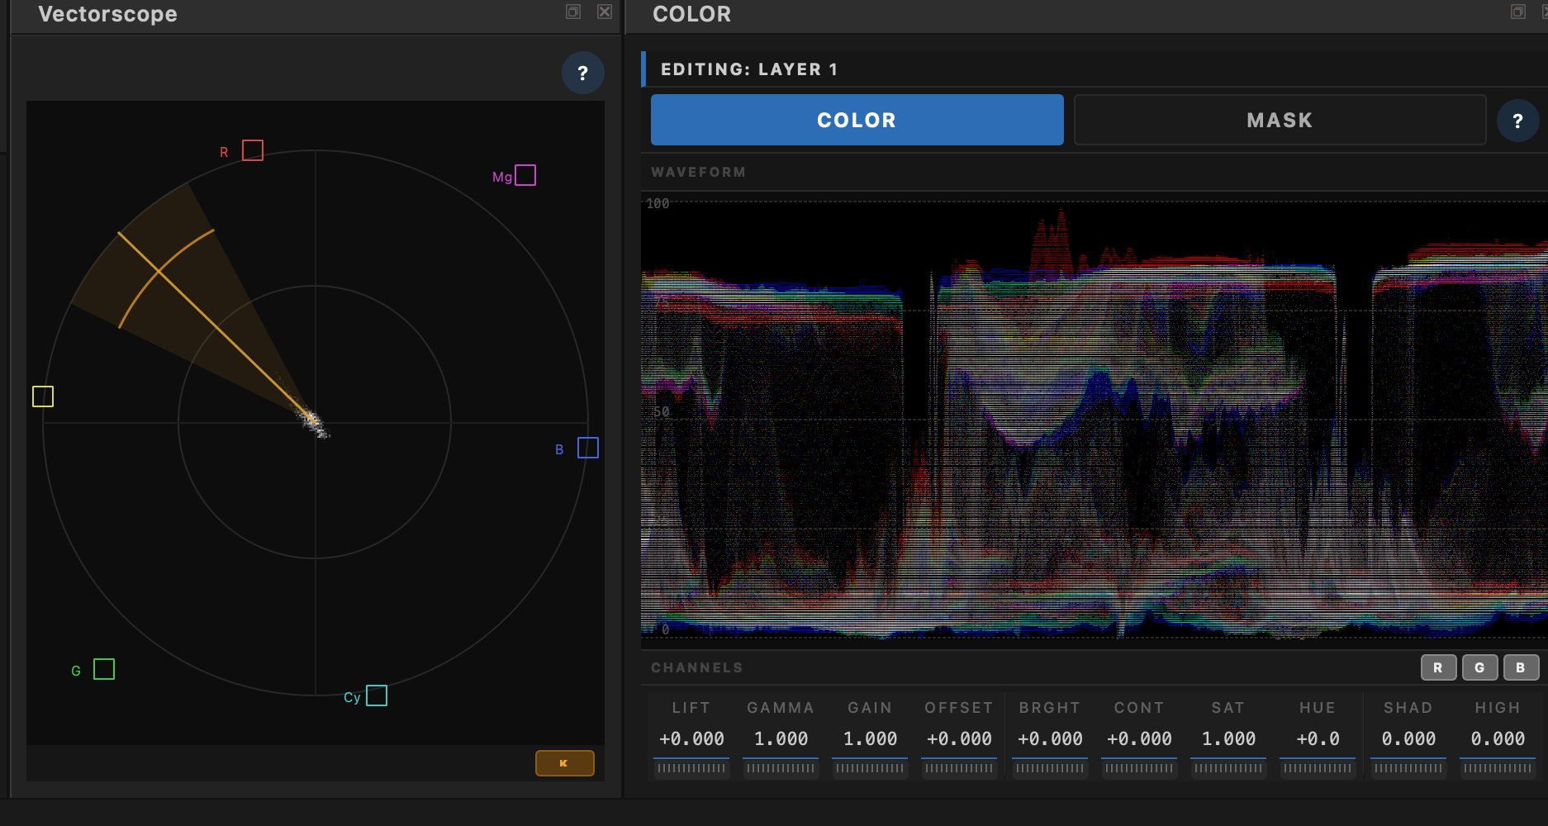
Task: Click the HIGH slider strip
Action: click(1498, 768)
